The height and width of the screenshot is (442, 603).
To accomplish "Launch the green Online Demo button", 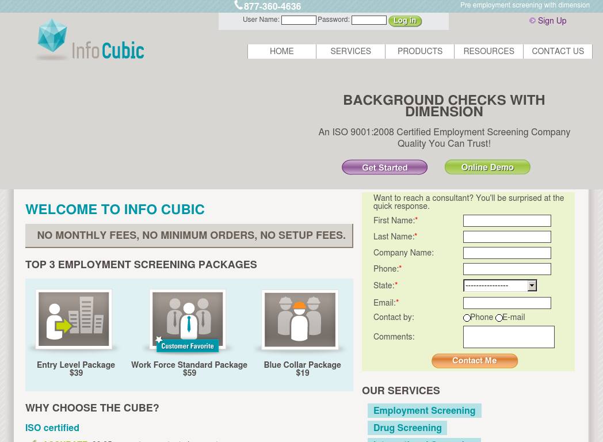I will click(487, 167).
